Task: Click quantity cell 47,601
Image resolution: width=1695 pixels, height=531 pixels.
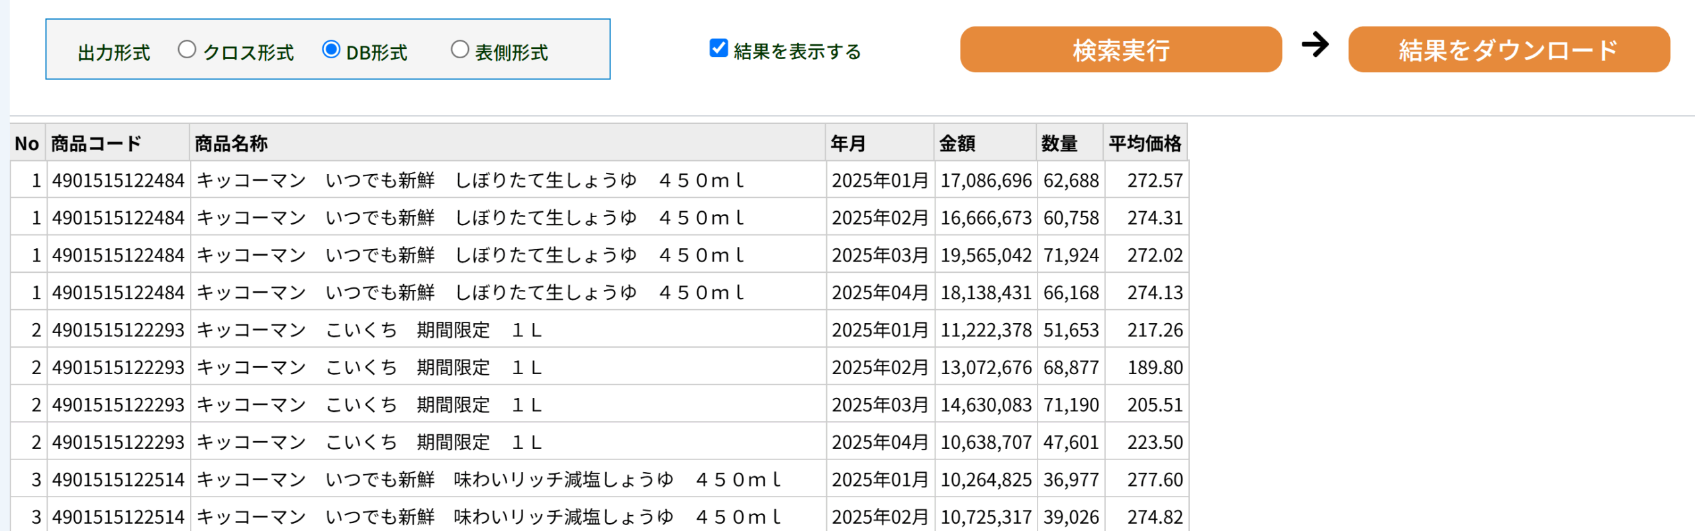Action: click(x=1071, y=442)
